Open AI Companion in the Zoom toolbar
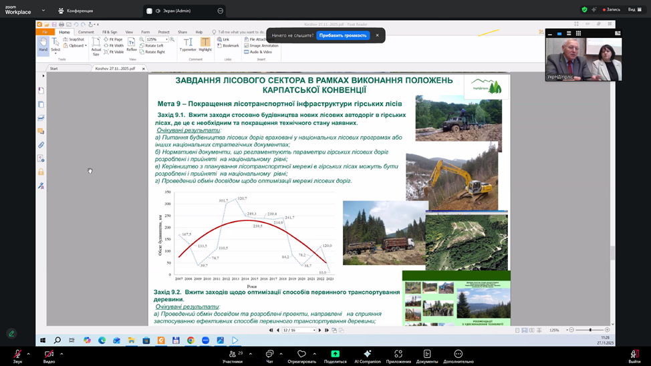This screenshot has height=366, width=651. [x=367, y=354]
